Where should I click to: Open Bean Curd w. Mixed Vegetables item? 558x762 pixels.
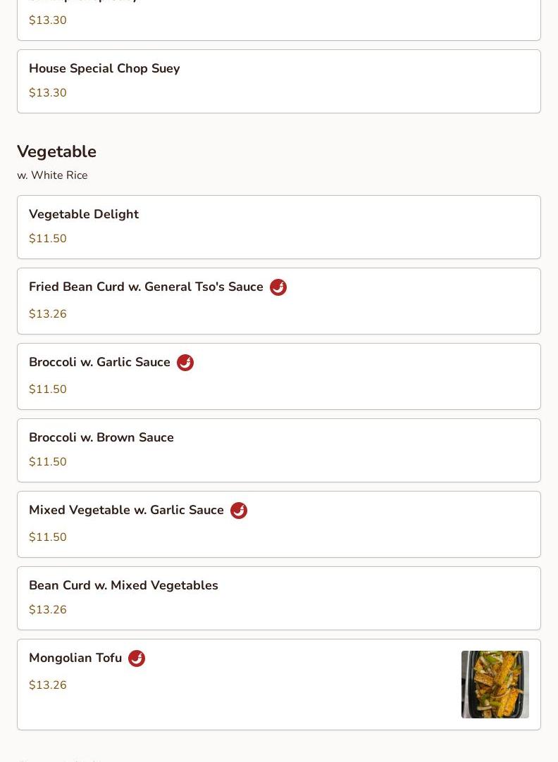(x=123, y=586)
